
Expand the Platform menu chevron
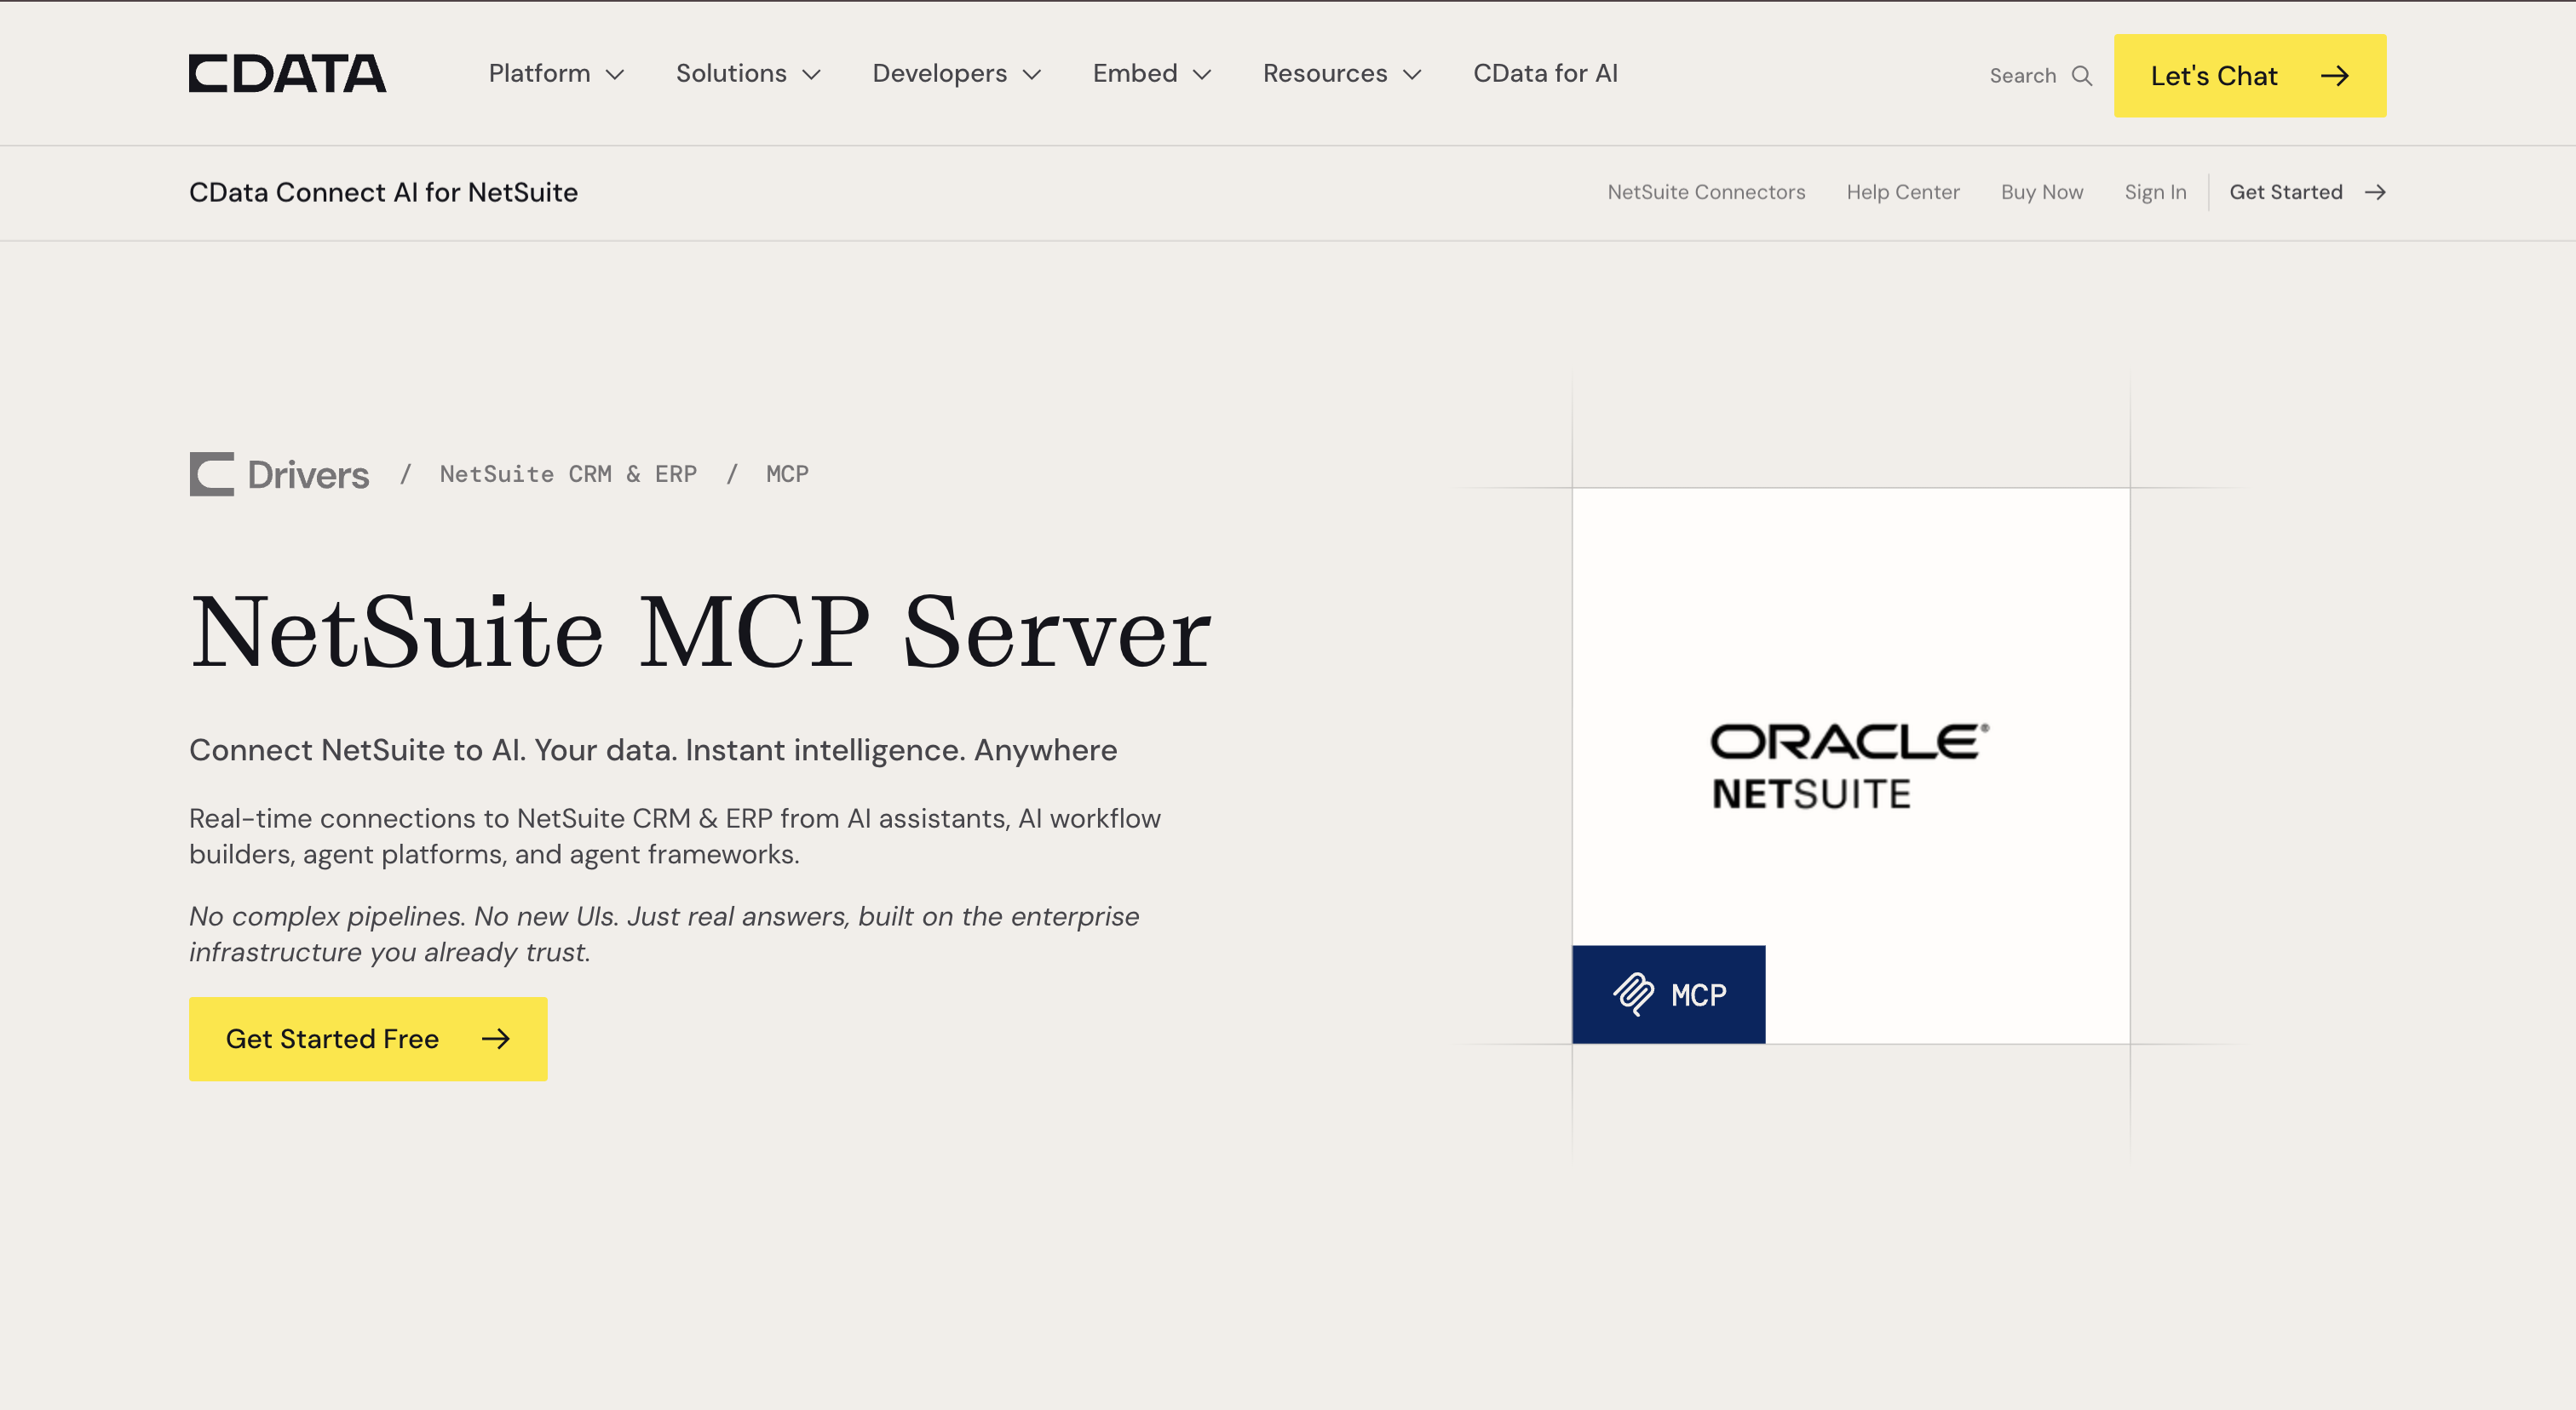tap(616, 75)
